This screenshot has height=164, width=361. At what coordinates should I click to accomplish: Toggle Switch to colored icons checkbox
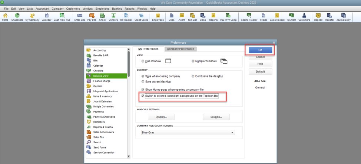(x=143, y=96)
